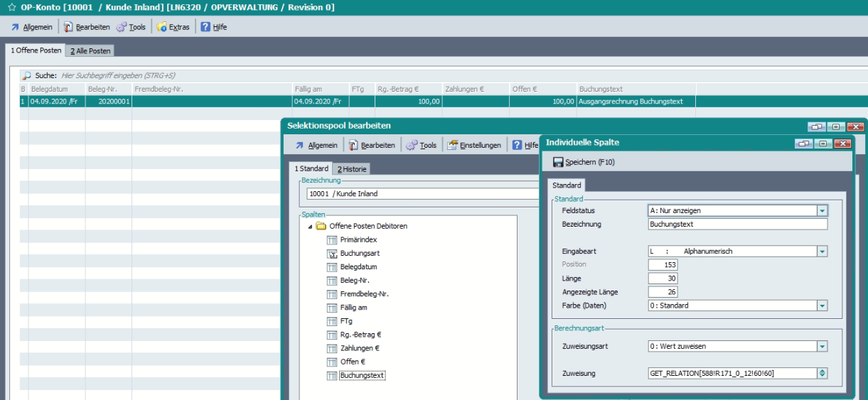Click the favorite star in the title bar
Viewport: 868px width, 400px height.
(x=11, y=7)
